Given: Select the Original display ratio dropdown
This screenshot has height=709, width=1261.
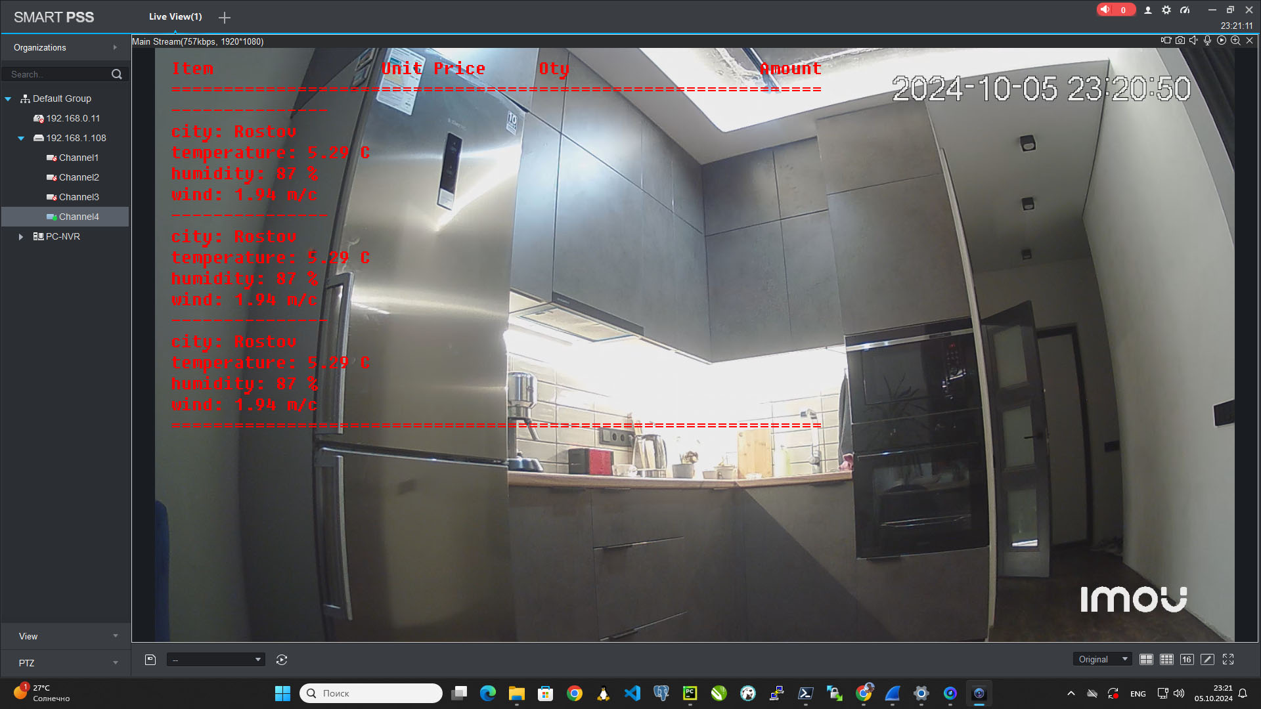Looking at the screenshot, I should pos(1101,660).
